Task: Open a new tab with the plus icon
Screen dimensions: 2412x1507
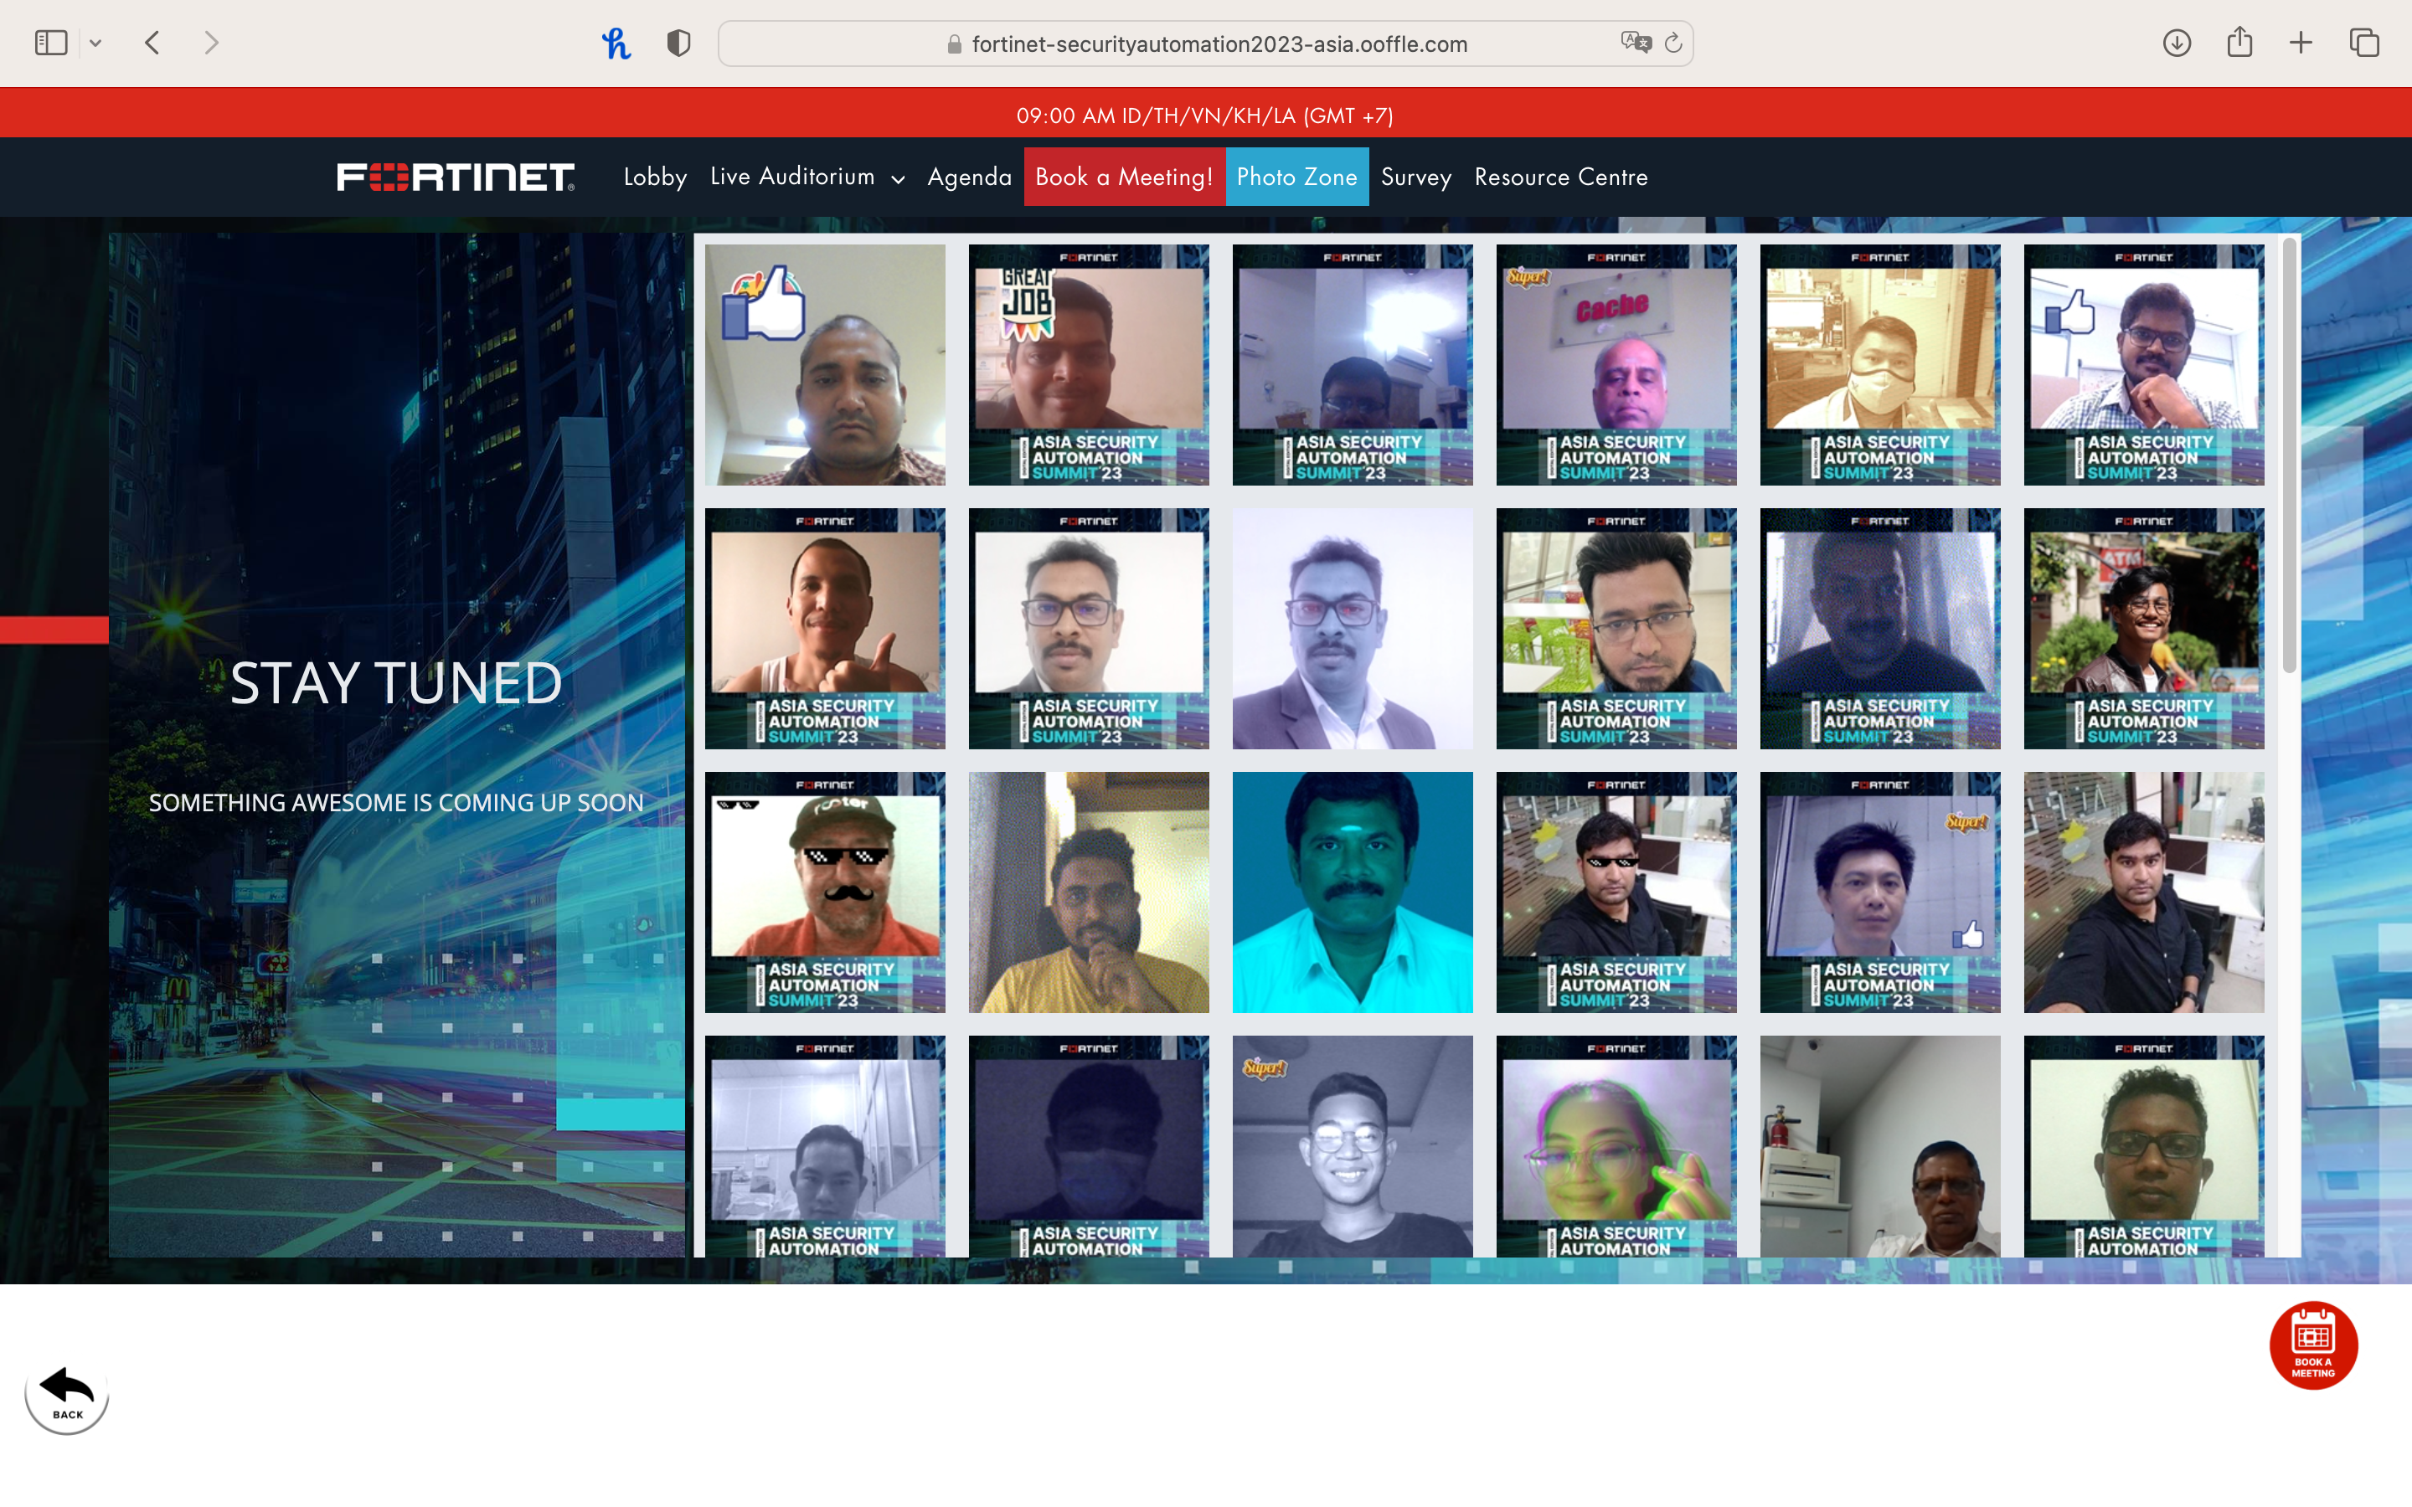Action: click(x=2301, y=43)
